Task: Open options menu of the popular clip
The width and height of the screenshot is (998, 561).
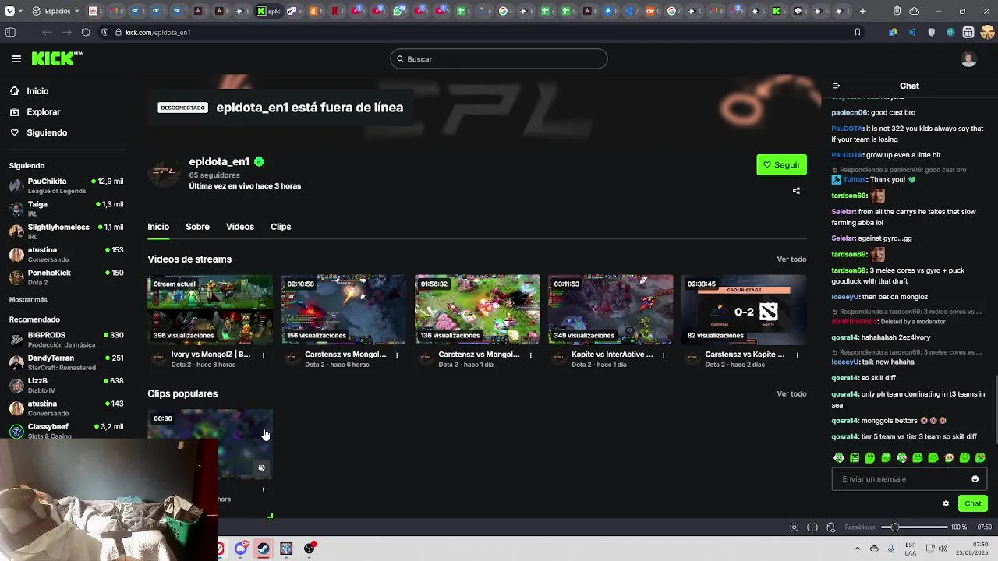Action: pos(264,490)
